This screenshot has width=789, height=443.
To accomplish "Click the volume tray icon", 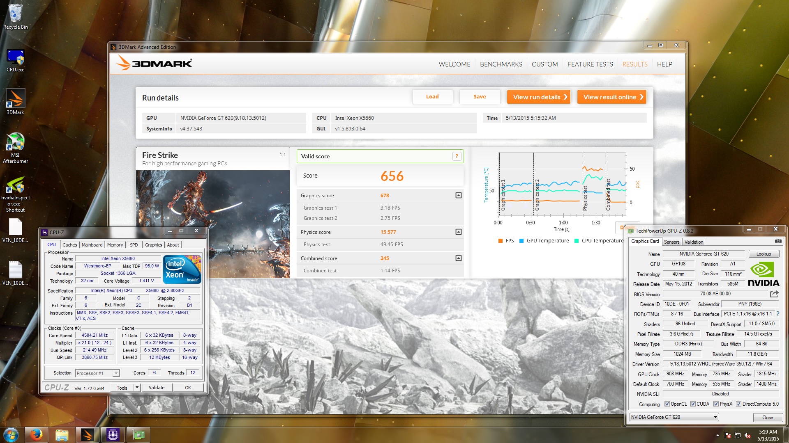I will pyautogui.click(x=748, y=435).
